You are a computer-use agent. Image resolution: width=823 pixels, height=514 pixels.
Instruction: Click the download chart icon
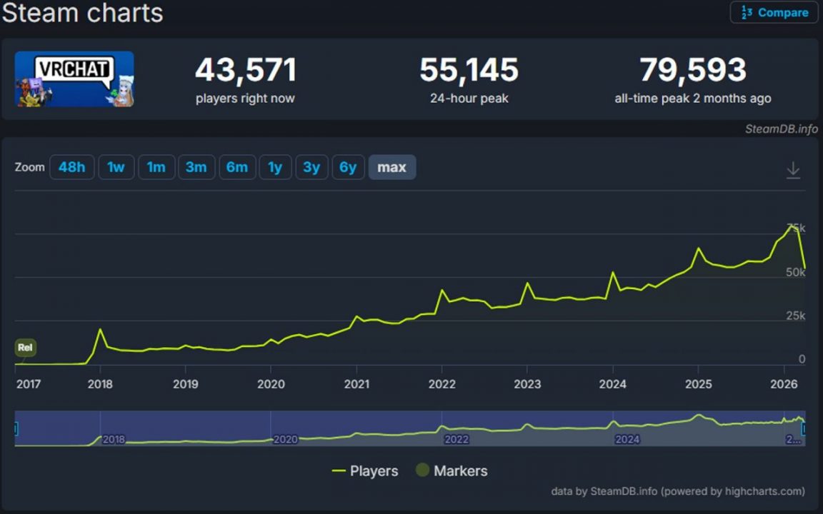[793, 170]
